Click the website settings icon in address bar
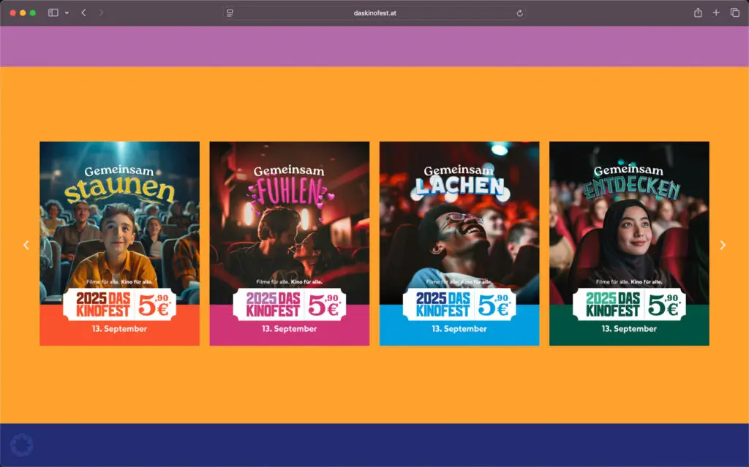Viewport: 749px width, 467px height. point(229,12)
